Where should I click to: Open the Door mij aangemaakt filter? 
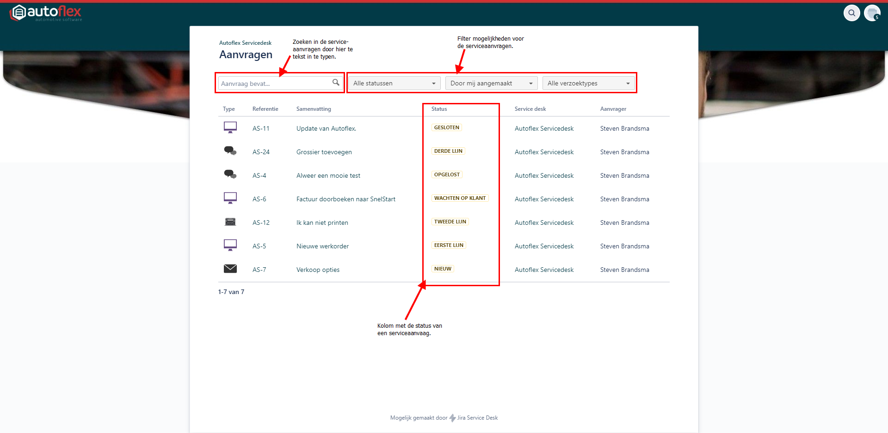click(491, 84)
